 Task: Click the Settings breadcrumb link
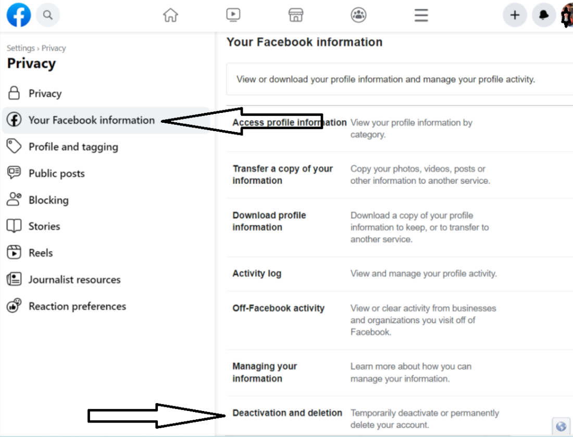20,48
